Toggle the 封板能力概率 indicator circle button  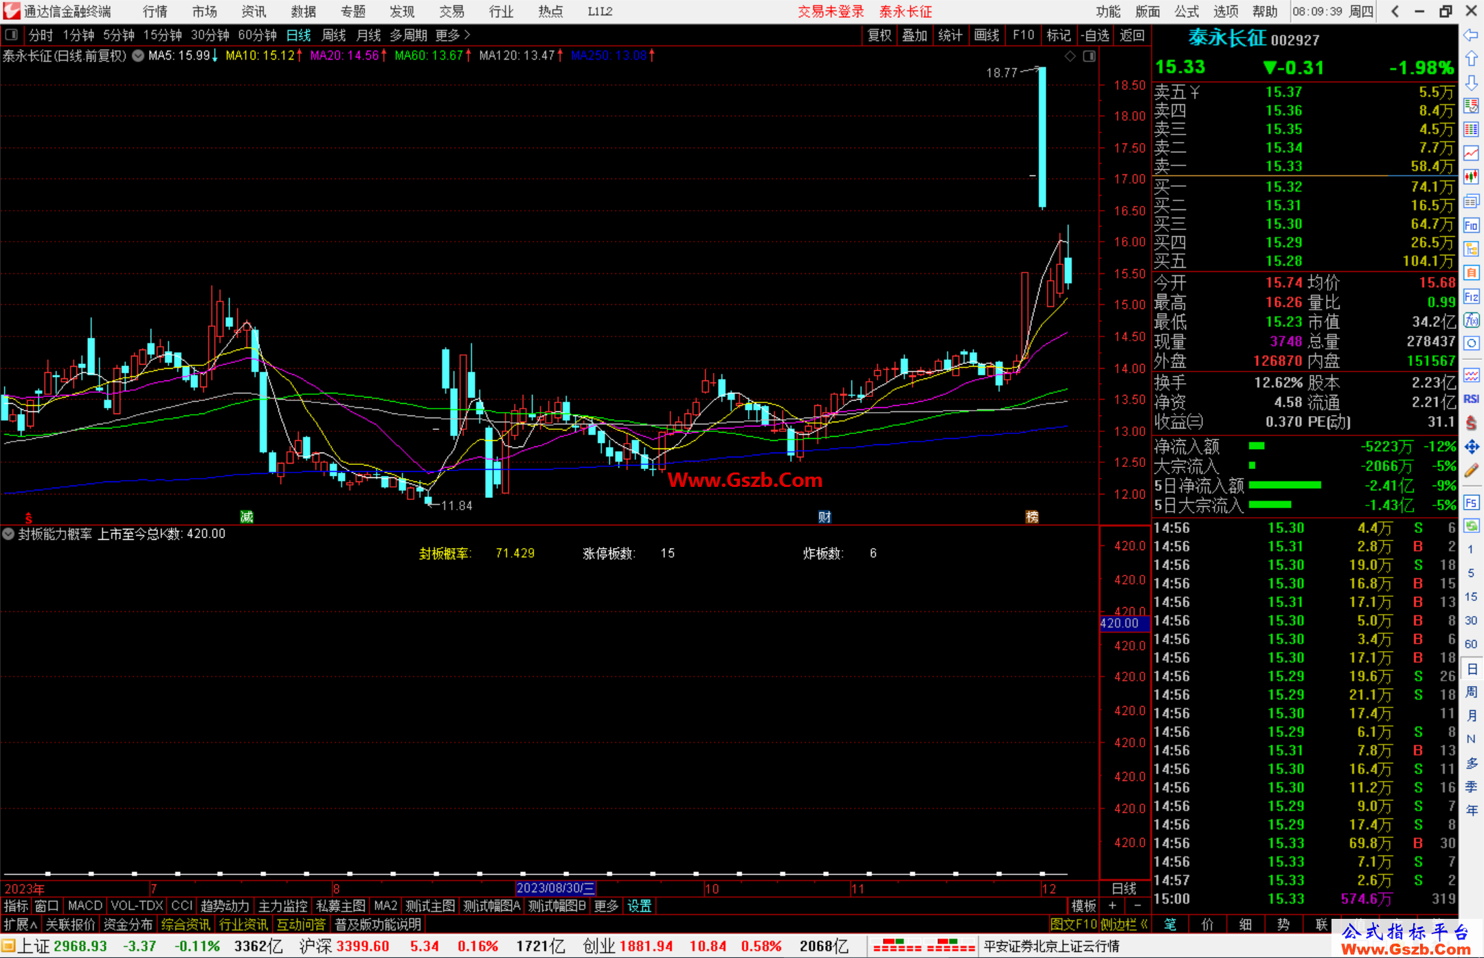(x=8, y=534)
